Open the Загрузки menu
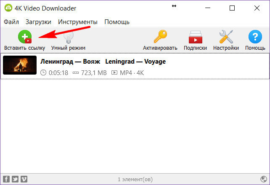 pos(38,22)
